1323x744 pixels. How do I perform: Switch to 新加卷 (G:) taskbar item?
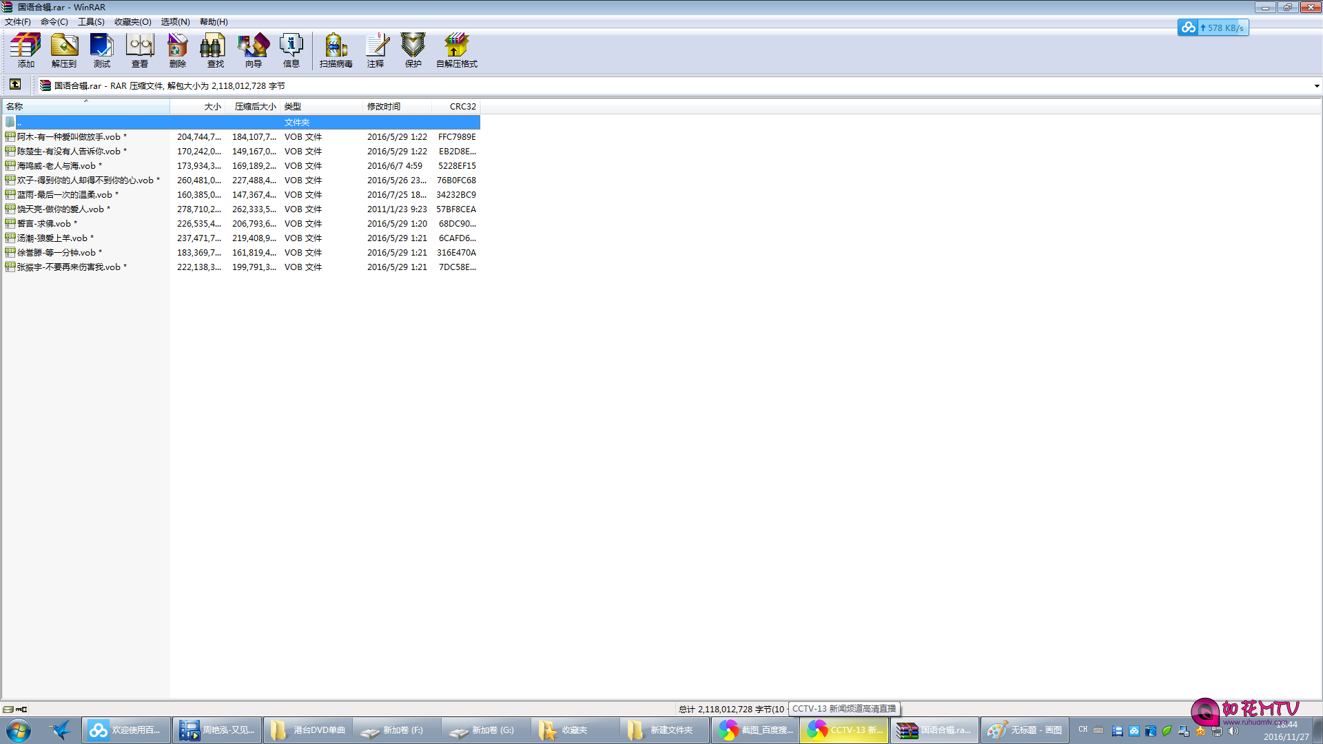click(486, 730)
